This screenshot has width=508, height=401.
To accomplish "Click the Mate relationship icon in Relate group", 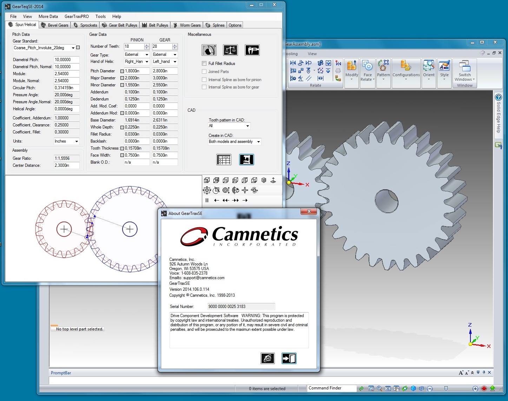I will click(293, 63).
